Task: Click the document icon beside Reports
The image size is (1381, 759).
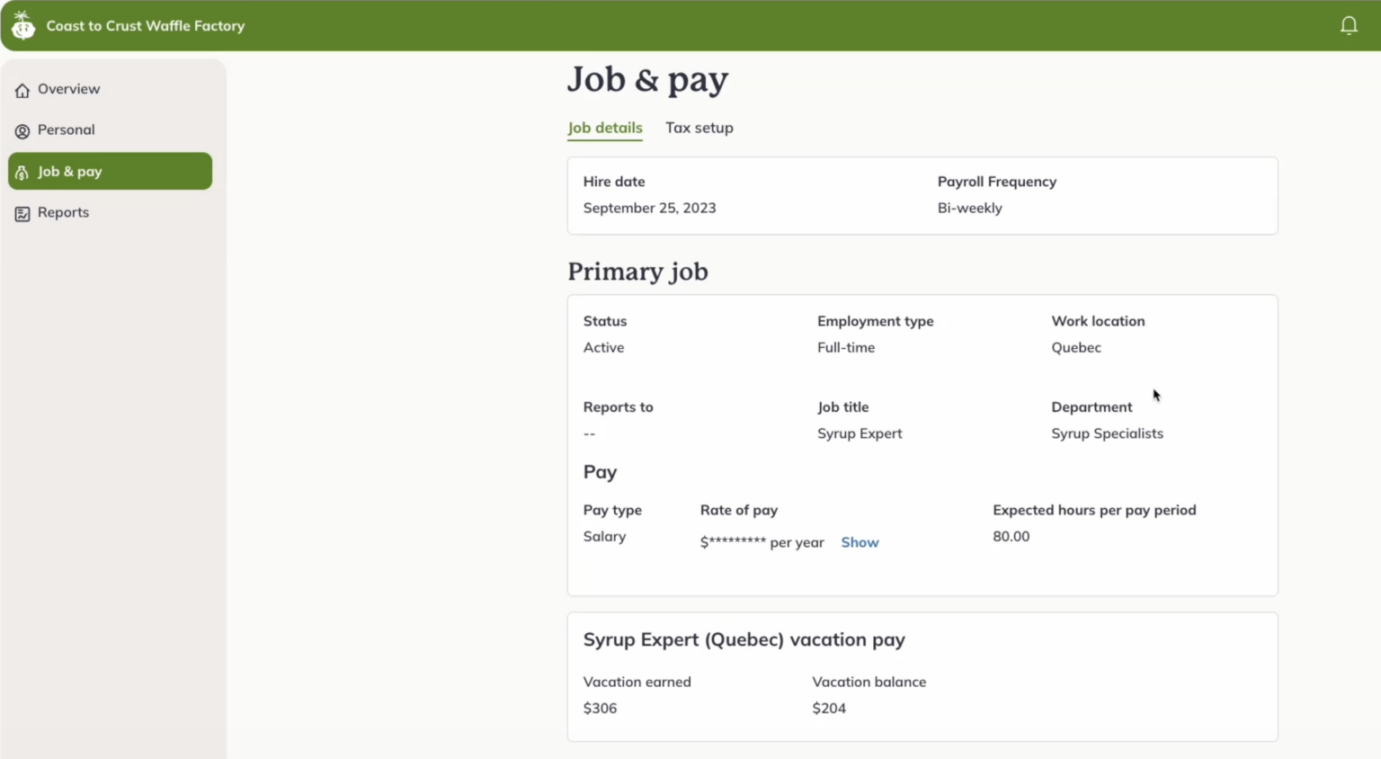Action: [x=22, y=213]
